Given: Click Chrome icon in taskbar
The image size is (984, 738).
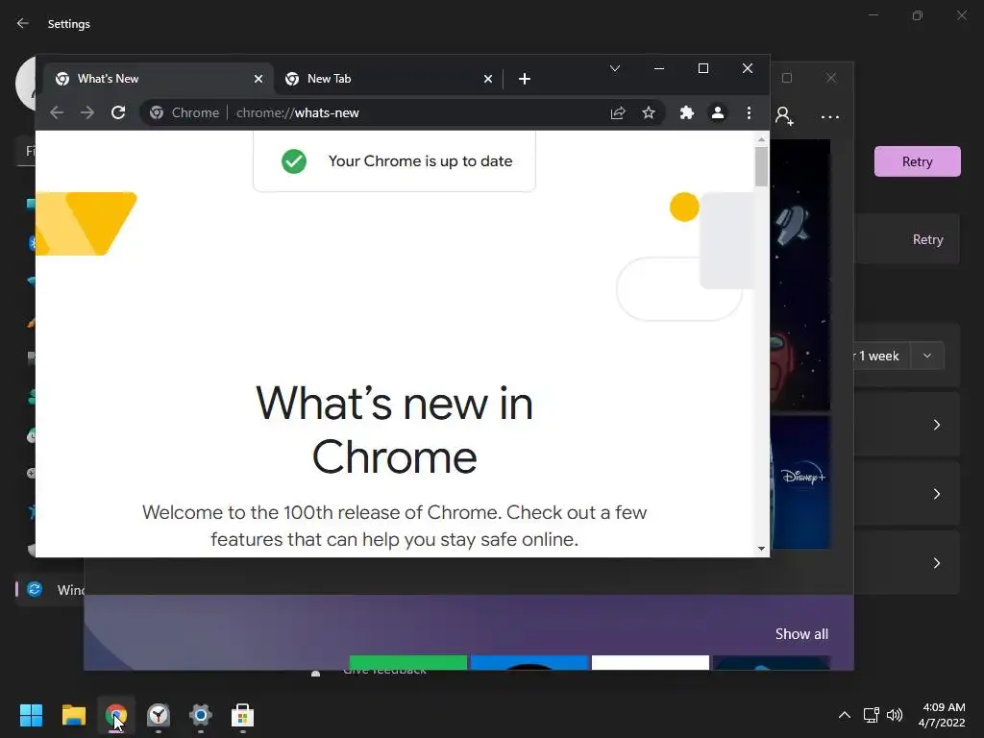Looking at the screenshot, I should [115, 715].
